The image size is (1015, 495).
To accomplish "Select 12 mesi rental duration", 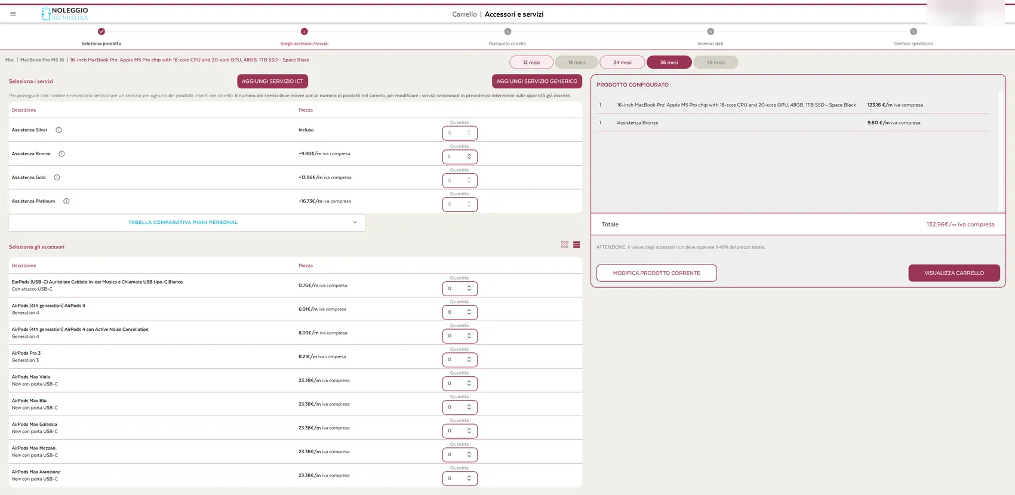I will click(x=531, y=62).
